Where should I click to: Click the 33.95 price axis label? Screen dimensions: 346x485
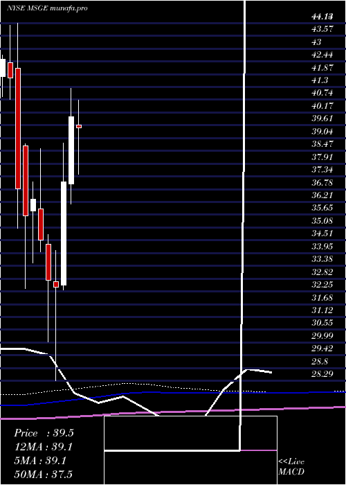coord(322,247)
